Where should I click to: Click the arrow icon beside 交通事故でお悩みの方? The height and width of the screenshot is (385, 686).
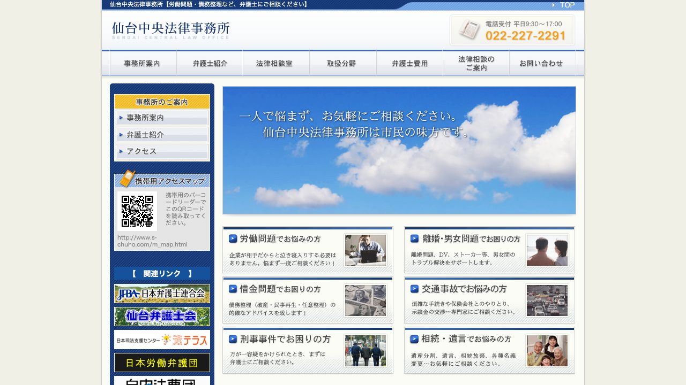(x=414, y=289)
